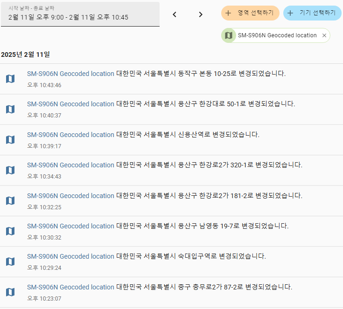Click text 숙대입구역로 변경되었습니다
343x309 pixels.
click(222, 256)
